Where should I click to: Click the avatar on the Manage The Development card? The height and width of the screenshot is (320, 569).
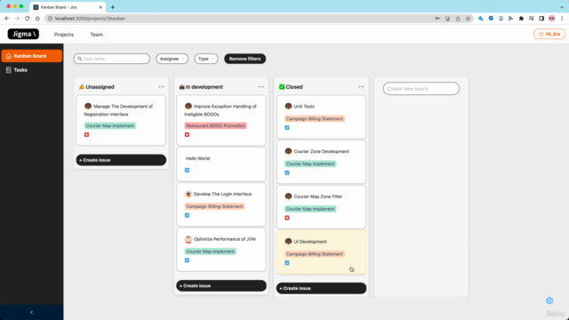(x=88, y=107)
